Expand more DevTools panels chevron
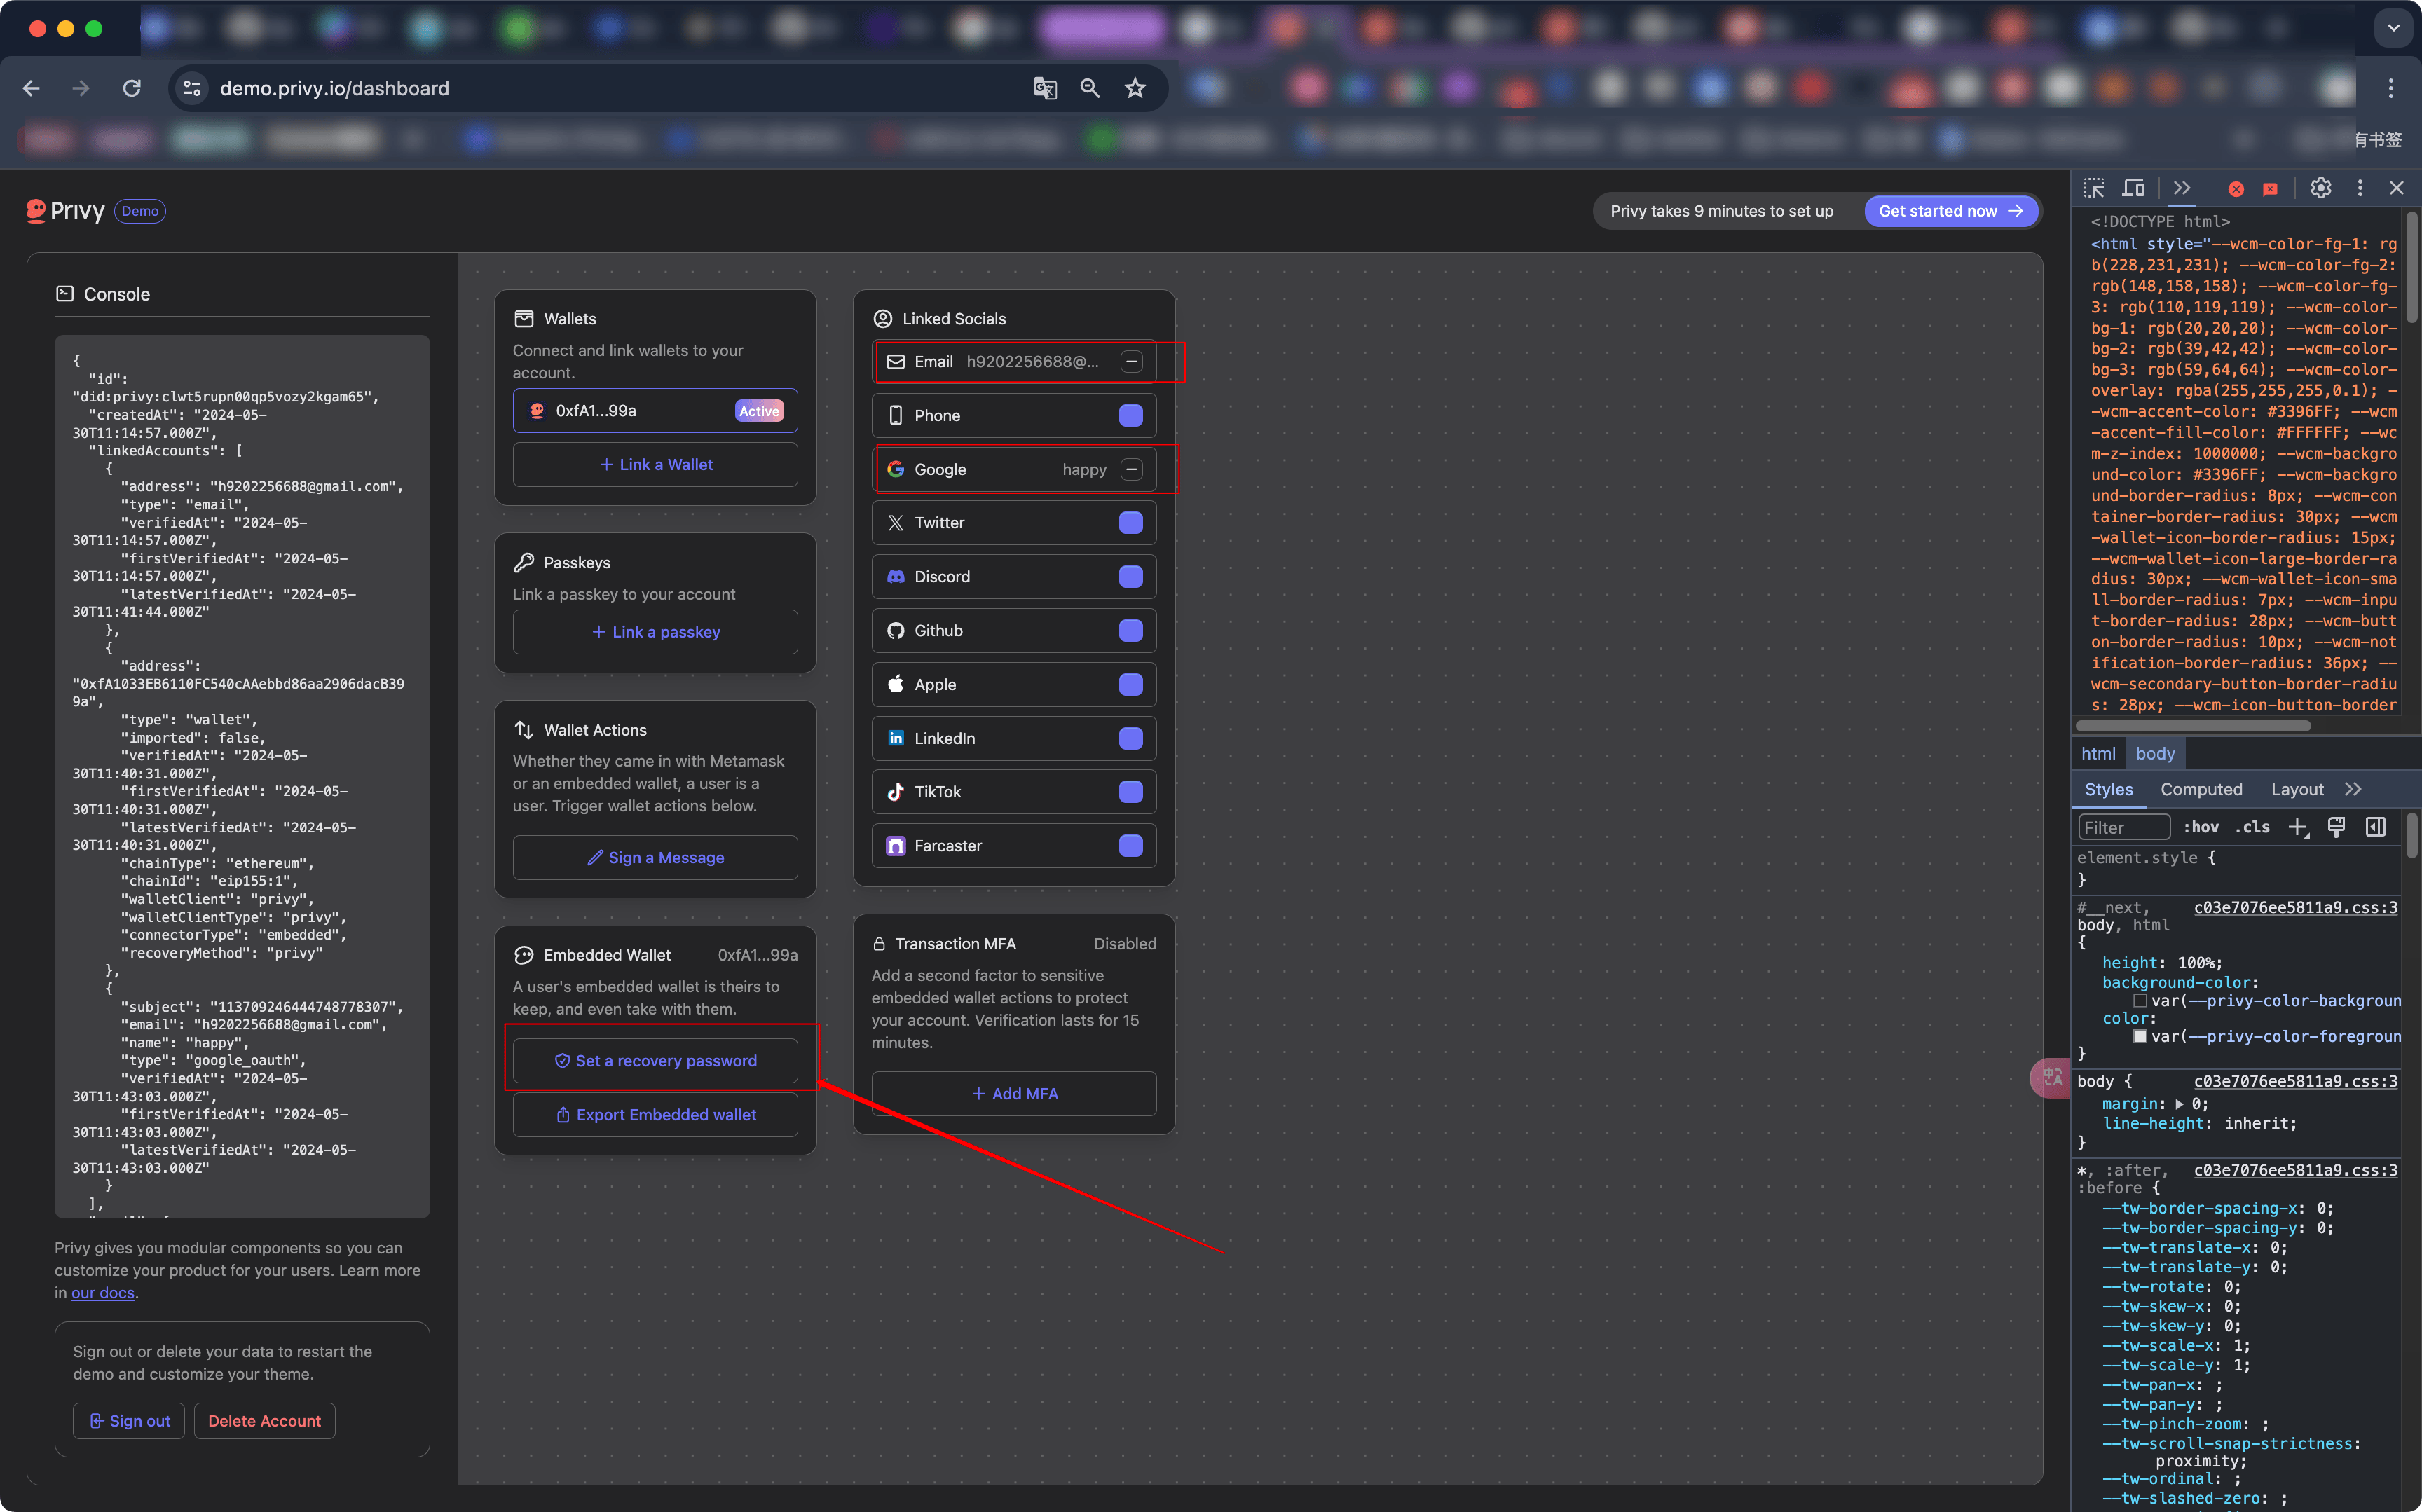The width and height of the screenshot is (2422, 1512). tap(2182, 188)
